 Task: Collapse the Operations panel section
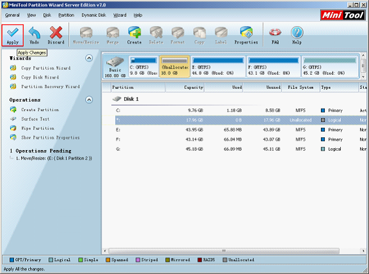click(89, 100)
